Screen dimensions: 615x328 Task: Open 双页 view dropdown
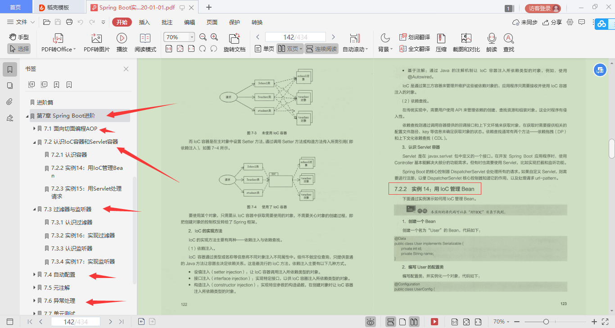point(301,49)
